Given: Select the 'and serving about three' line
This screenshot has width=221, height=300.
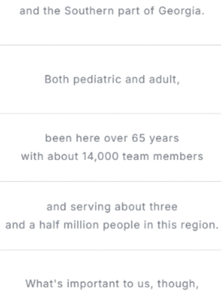Looking at the screenshot, I should (x=112, y=207).
